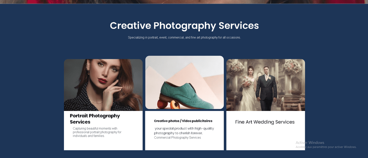Image resolution: width=368 pixels, height=158 pixels.
Task: Open the green suede shoe product image
Action: (x=184, y=82)
